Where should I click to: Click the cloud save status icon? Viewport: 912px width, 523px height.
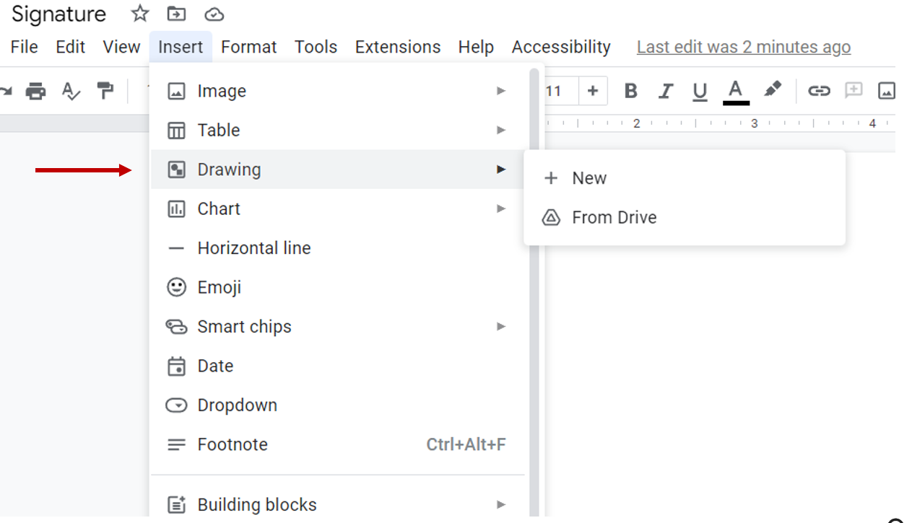[214, 14]
